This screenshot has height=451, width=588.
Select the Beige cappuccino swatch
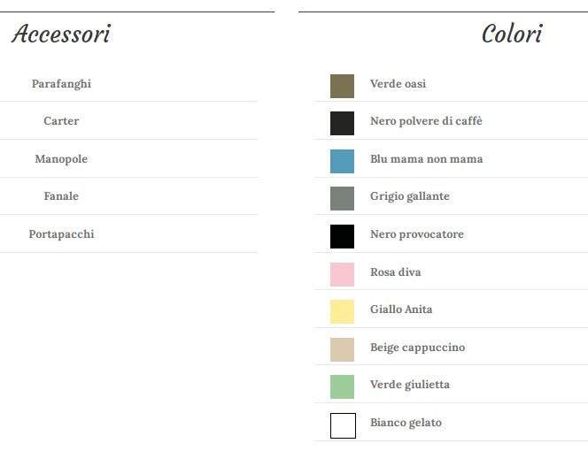click(x=342, y=349)
